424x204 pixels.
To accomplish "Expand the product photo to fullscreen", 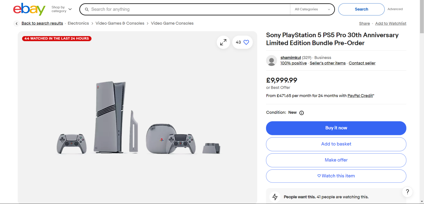I will pos(223,42).
